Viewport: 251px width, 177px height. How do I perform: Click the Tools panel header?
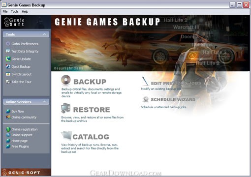[x=26, y=34]
